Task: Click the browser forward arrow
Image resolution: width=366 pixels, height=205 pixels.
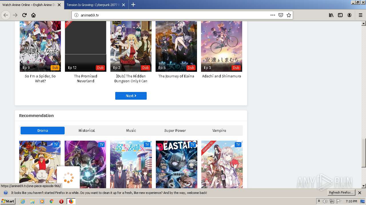Action: (x=15, y=15)
